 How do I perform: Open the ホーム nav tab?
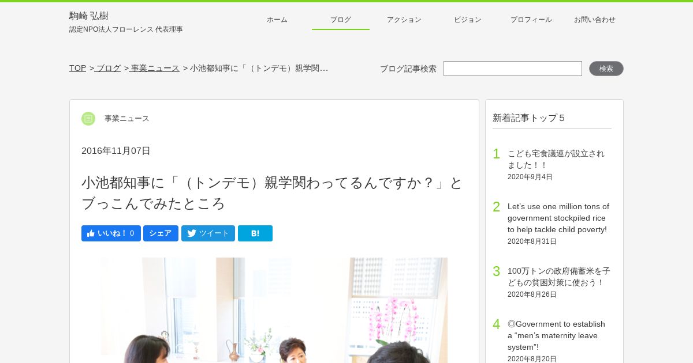(x=277, y=20)
